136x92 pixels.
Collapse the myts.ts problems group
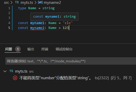coord(5,71)
